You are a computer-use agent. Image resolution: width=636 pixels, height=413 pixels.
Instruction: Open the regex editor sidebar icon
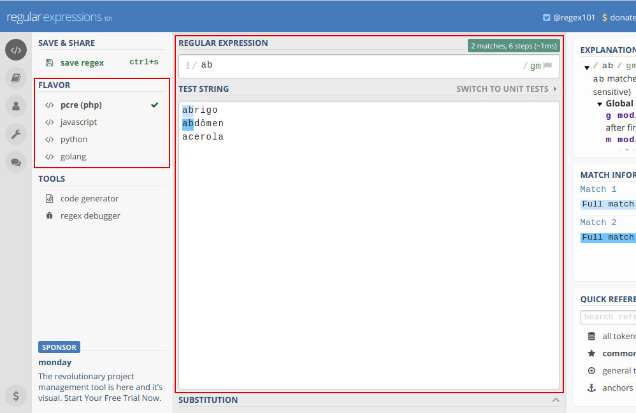(x=16, y=50)
